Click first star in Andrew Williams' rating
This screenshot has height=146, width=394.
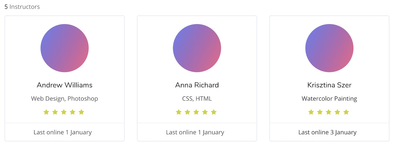click(46, 112)
